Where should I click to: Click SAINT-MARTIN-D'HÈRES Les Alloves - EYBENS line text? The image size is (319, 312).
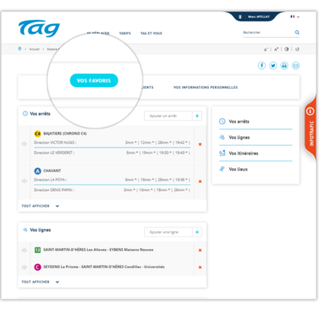pyautogui.click(x=98, y=250)
